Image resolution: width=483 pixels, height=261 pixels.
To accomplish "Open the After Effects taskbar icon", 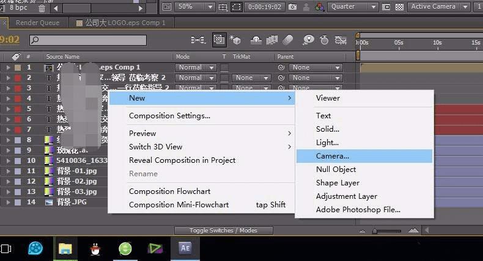I will point(185,248).
